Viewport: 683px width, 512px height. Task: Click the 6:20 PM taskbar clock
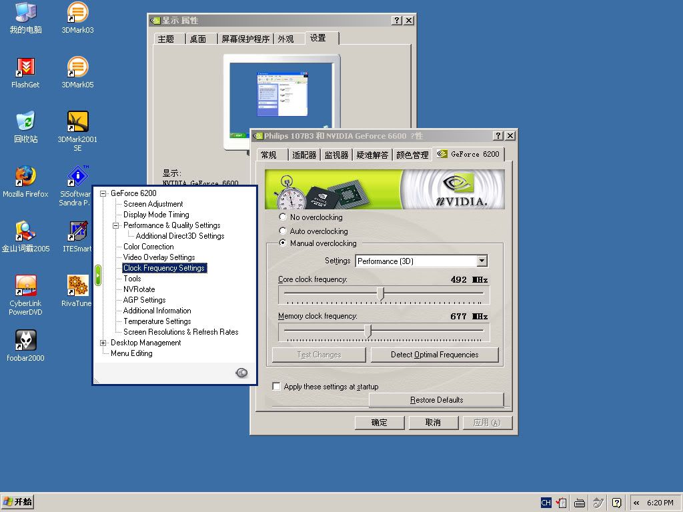tap(660, 503)
